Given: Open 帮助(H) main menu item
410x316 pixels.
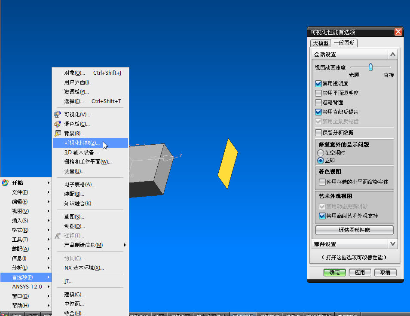Looking at the screenshot, I should (26, 305).
